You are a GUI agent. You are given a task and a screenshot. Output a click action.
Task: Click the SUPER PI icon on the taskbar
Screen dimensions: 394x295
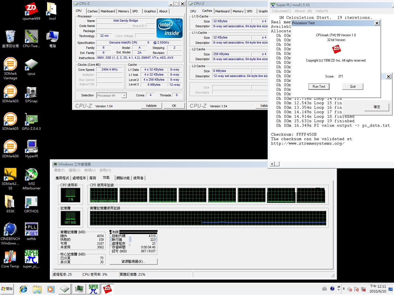tap(93, 289)
